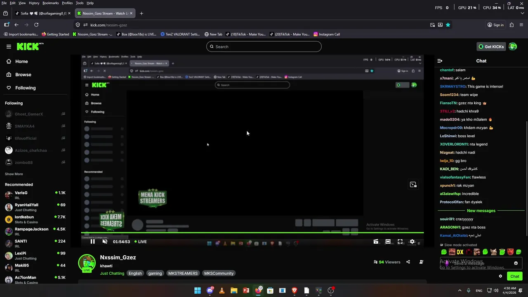
Task: Unmute the stream with speaker icon
Action: pyautogui.click(x=105, y=242)
